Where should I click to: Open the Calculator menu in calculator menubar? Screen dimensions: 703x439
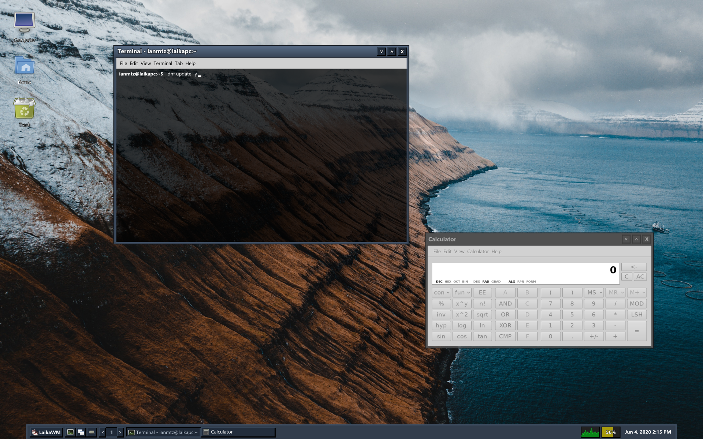tap(477, 252)
